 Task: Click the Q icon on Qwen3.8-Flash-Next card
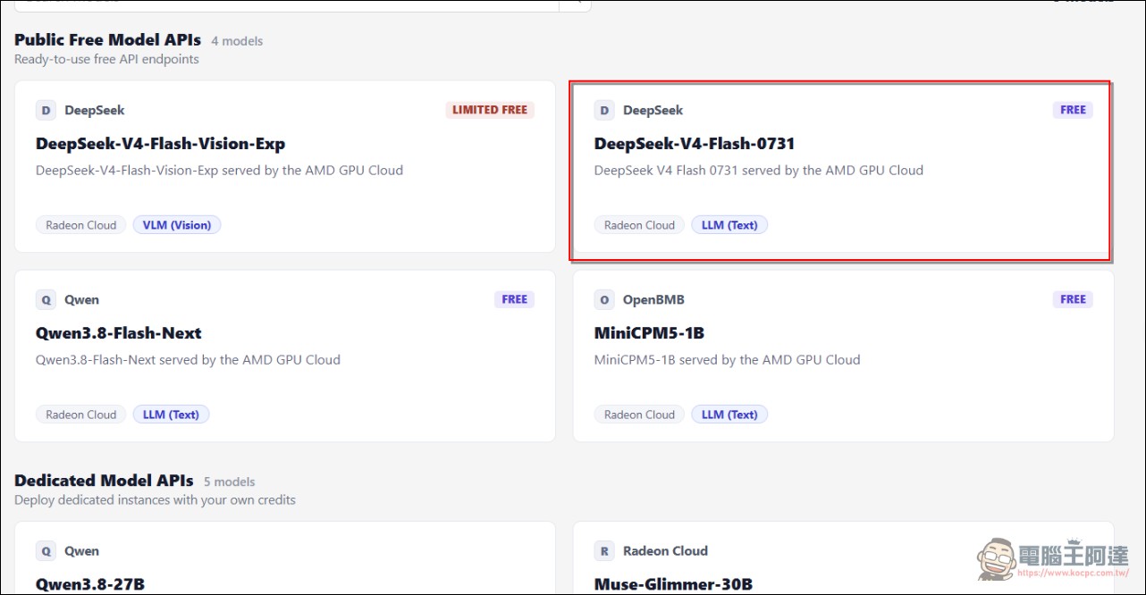(46, 299)
